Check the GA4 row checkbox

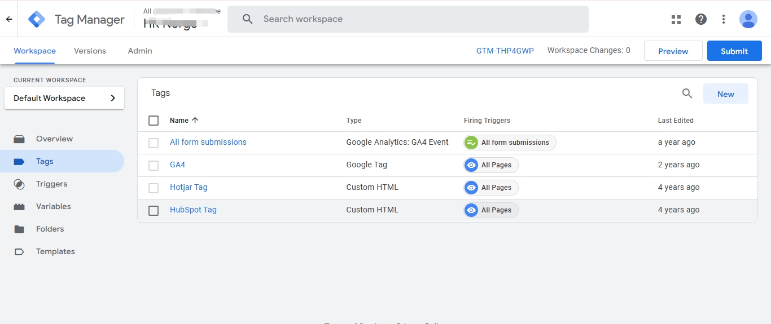(154, 166)
